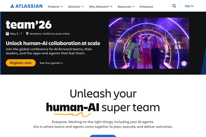Viewport: 206px width, 137px height.
Task: Click the arrow in See the agenda
Action: [x=62, y=63]
